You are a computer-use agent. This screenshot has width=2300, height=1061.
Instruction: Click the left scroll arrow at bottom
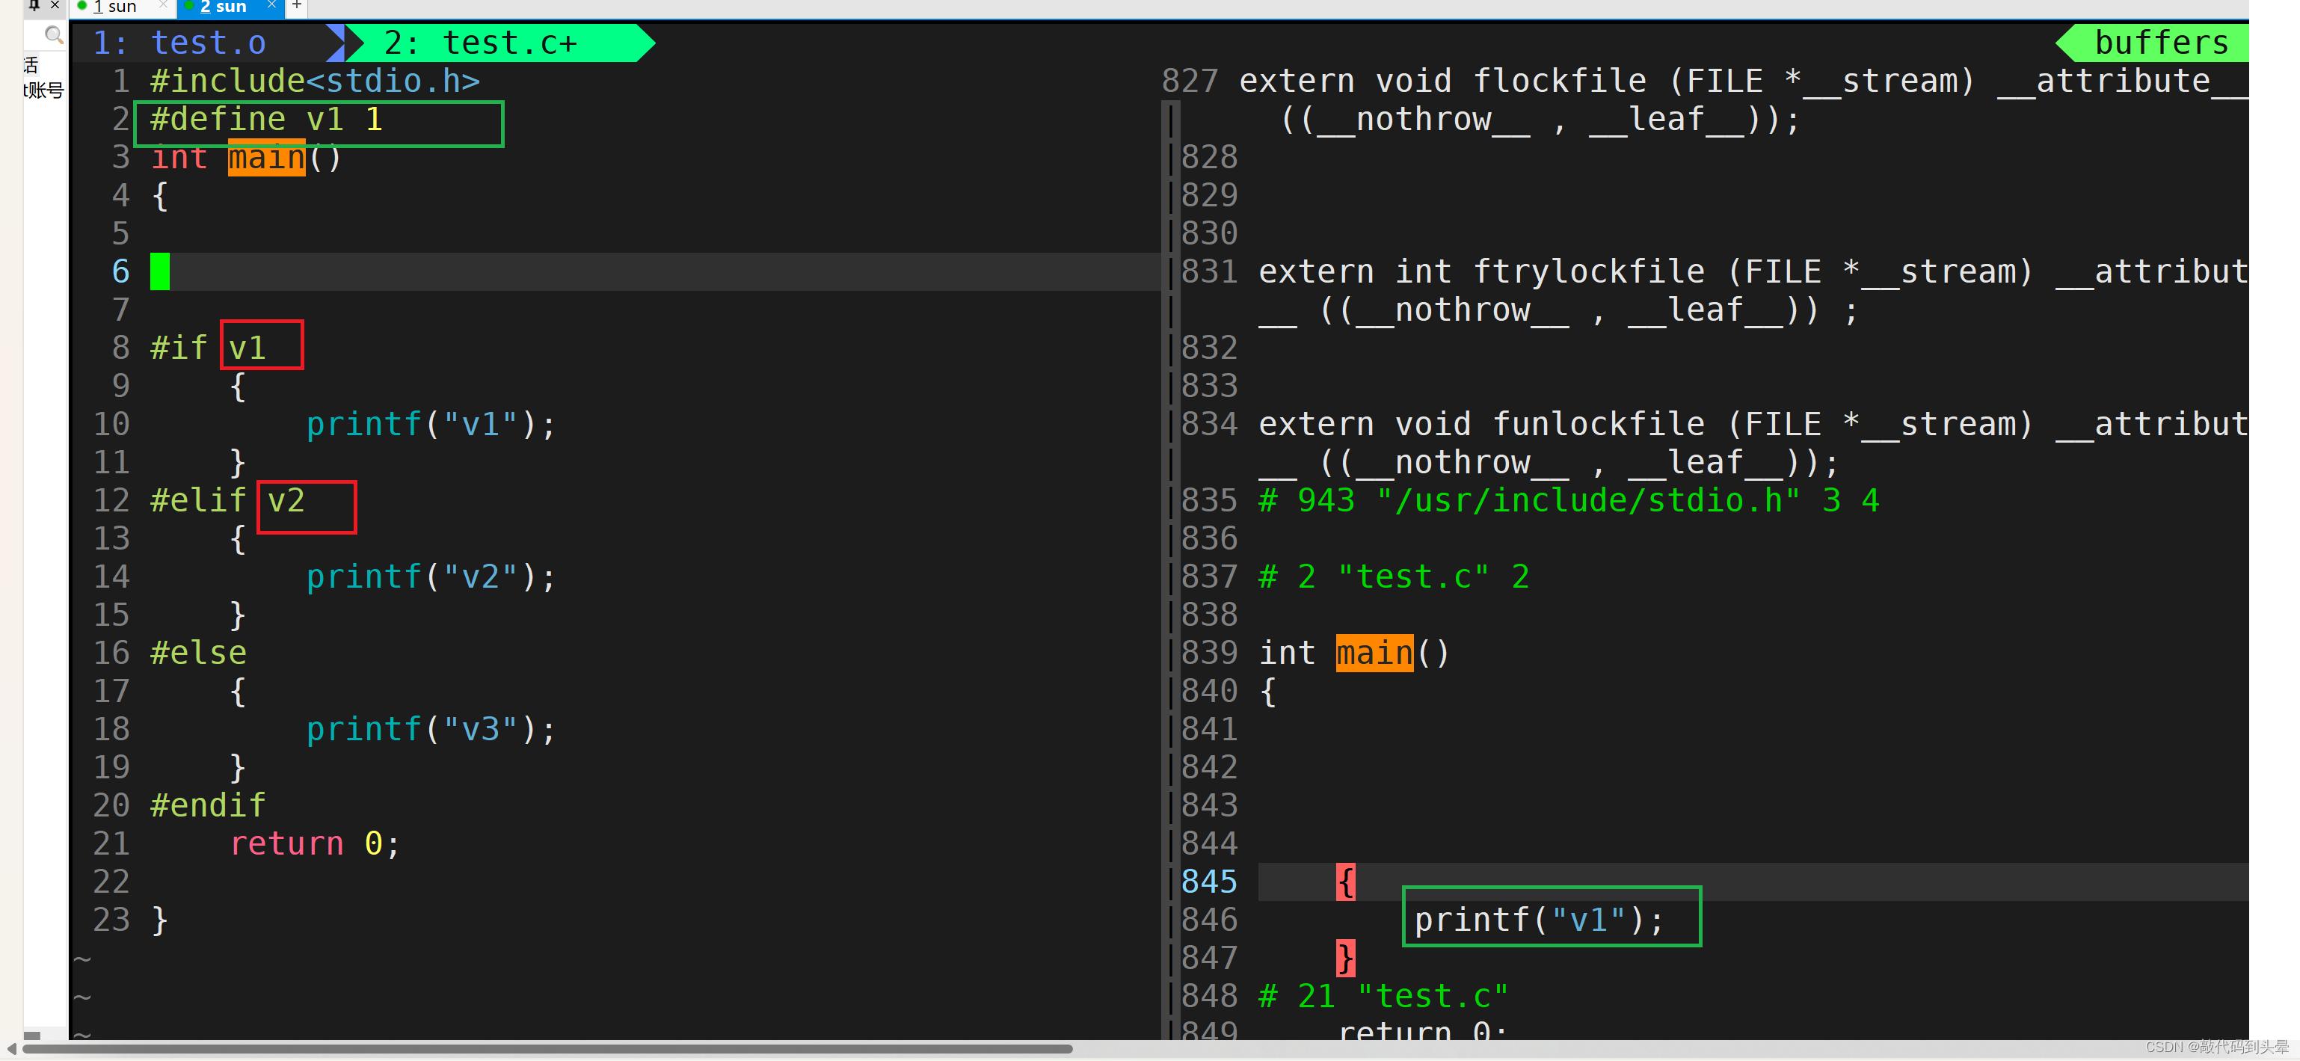pyautogui.click(x=12, y=1048)
